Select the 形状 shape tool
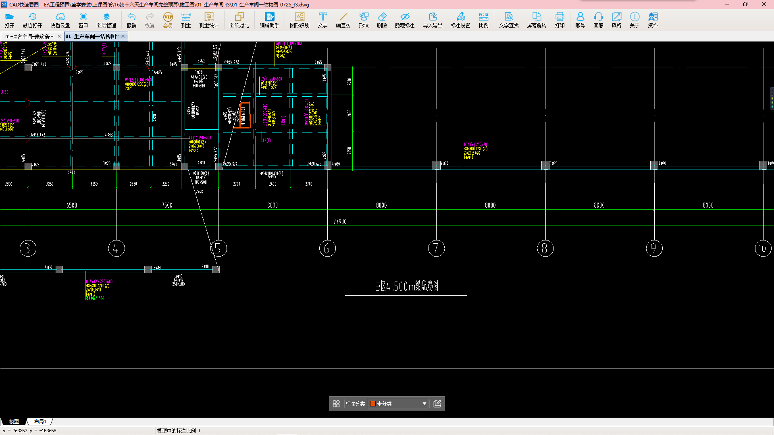 364,20
